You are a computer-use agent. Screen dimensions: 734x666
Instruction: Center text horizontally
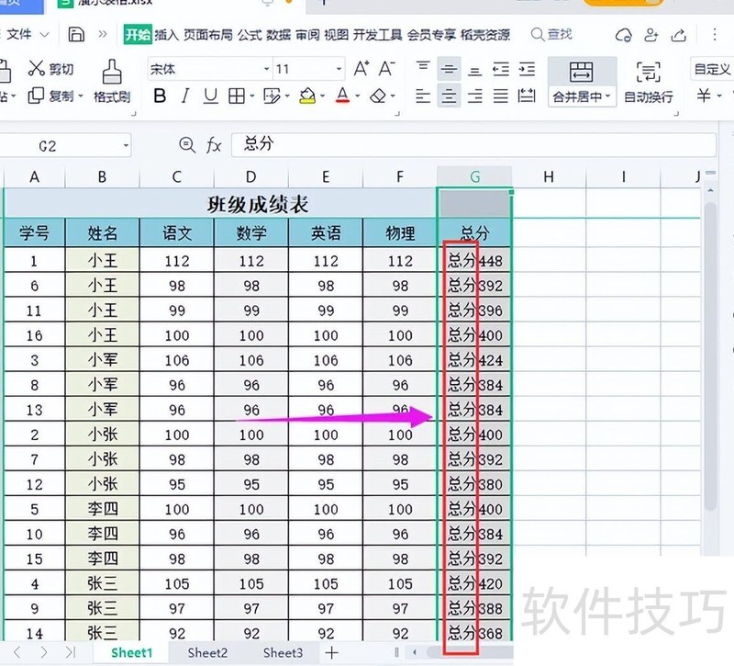click(x=449, y=96)
